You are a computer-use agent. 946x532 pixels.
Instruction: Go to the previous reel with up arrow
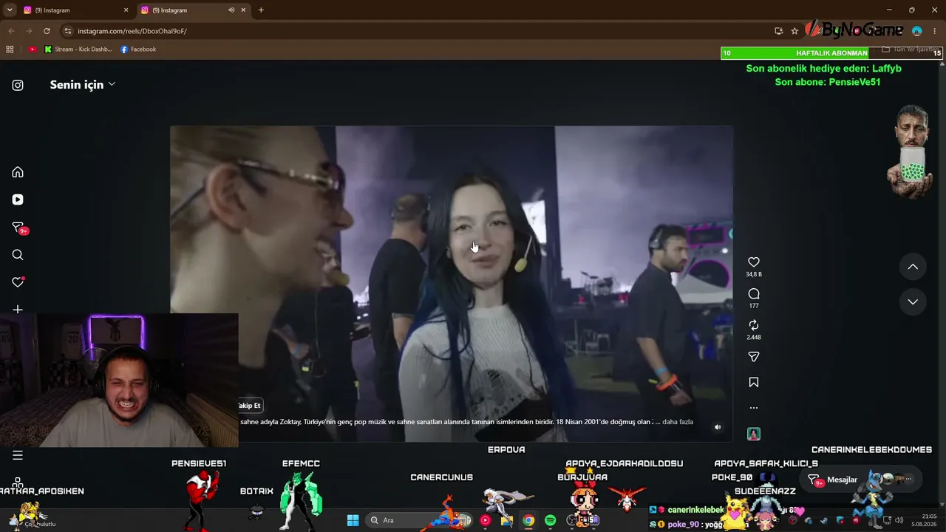[913, 267]
